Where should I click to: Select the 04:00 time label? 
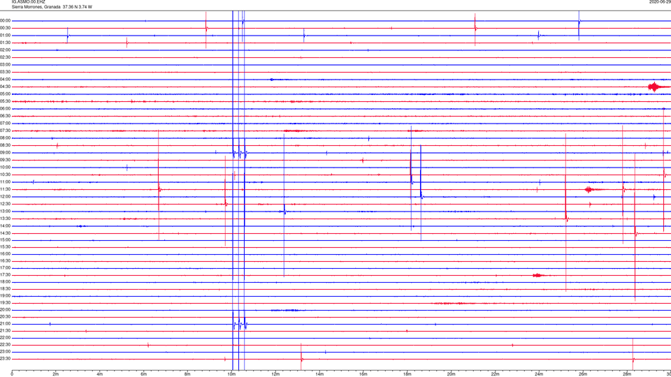(x=6, y=79)
